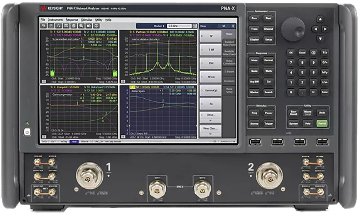Image resolution: width=359 pixels, height=216 pixels.
Task: Open the Utility menu on screen
Action: pyautogui.click(x=99, y=20)
